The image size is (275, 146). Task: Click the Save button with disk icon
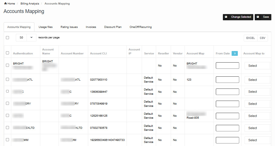tap(263, 17)
